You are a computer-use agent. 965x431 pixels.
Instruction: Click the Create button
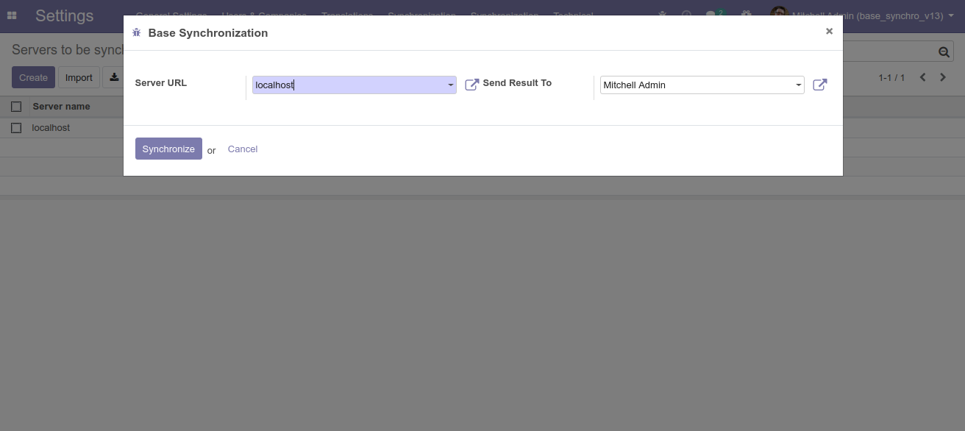pyautogui.click(x=33, y=77)
